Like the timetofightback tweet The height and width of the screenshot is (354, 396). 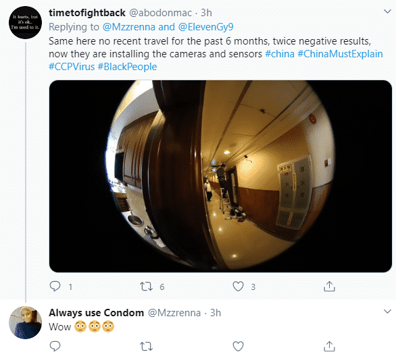238,286
